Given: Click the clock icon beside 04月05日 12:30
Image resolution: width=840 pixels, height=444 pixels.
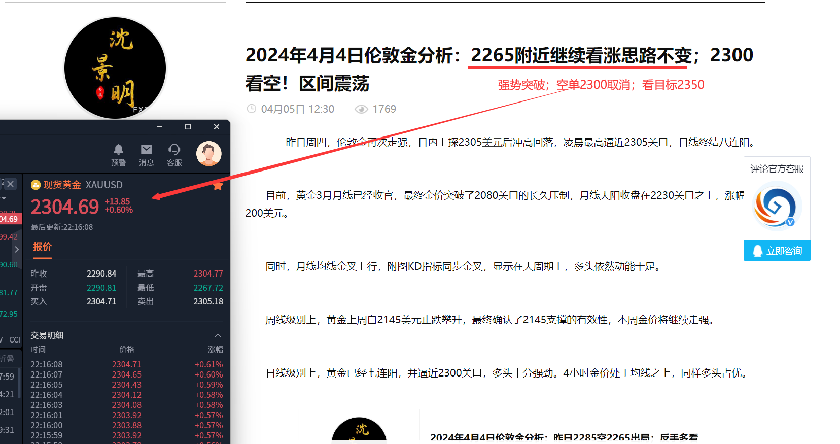Looking at the screenshot, I should point(251,109).
